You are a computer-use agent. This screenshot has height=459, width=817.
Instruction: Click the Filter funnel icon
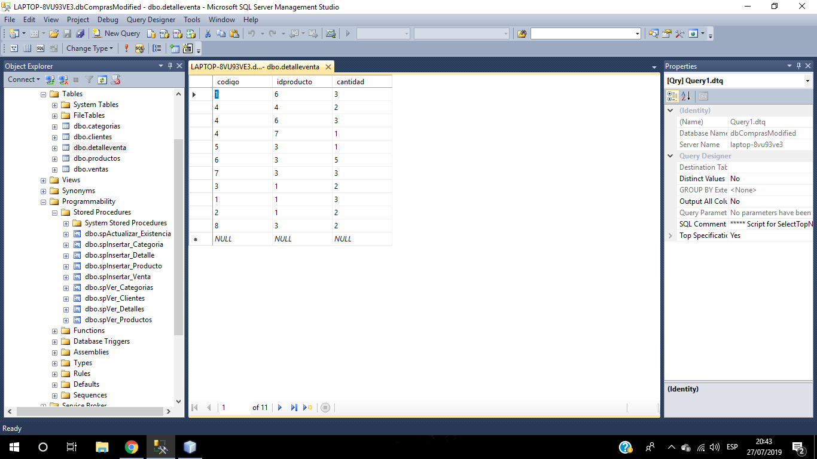pyautogui.click(x=89, y=79)
